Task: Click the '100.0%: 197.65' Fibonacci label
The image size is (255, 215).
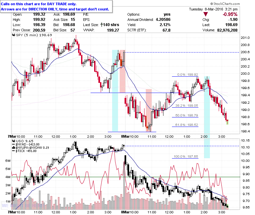Action: tap(186, 156)
